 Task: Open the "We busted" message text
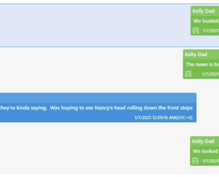coord(206,21)
